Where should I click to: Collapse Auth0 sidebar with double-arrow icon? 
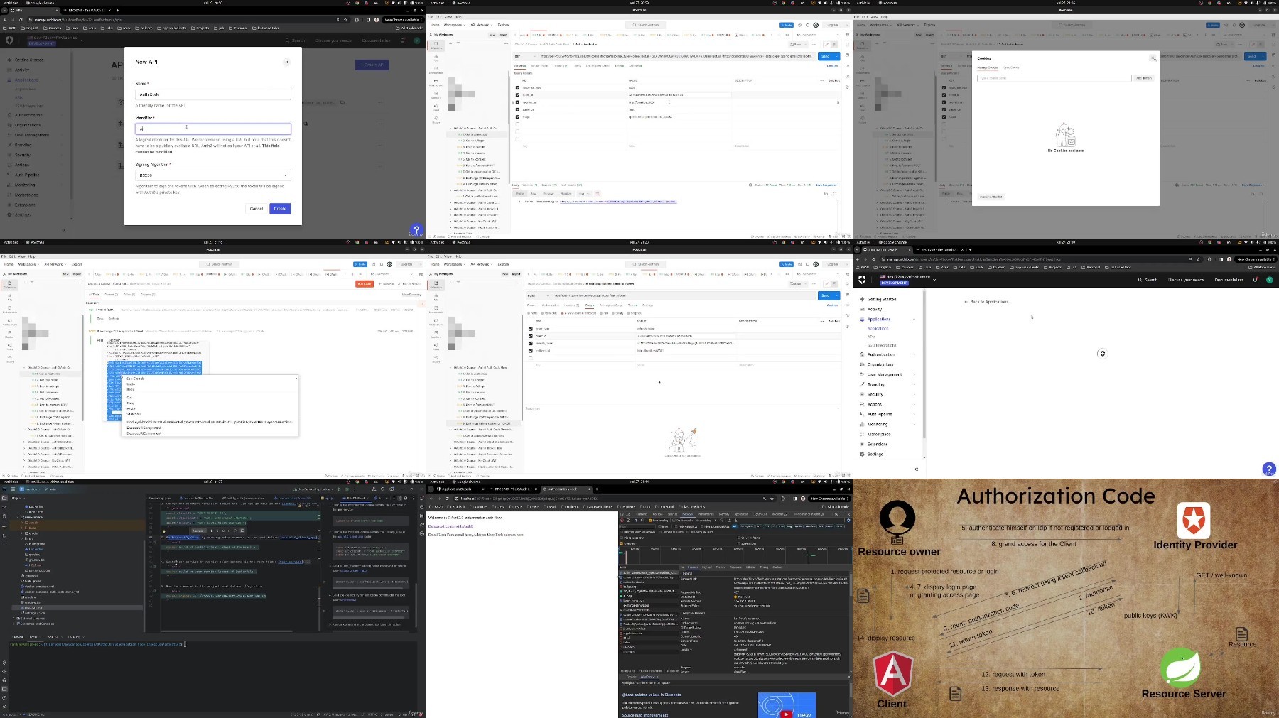click(x=916, y=469)
